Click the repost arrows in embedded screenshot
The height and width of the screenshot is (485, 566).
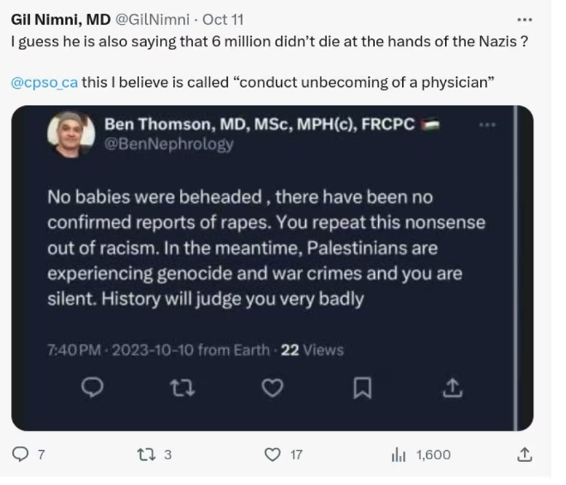tap(183, 388)
